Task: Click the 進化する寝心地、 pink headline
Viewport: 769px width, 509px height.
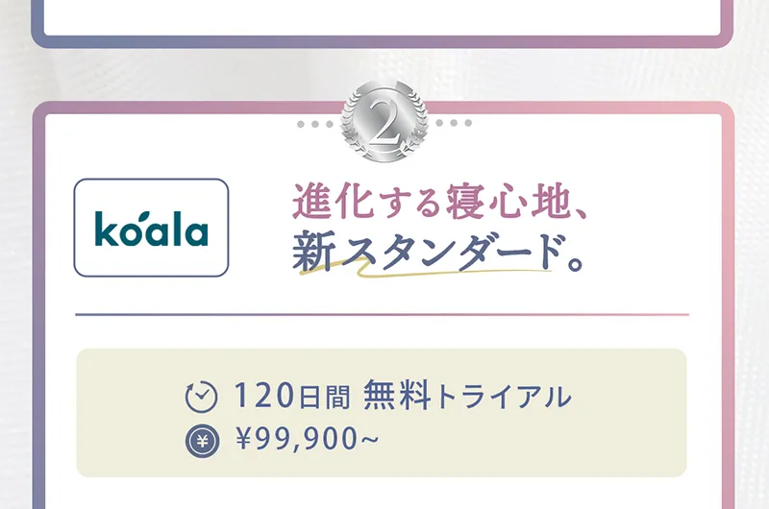Action: pos(439,201)
